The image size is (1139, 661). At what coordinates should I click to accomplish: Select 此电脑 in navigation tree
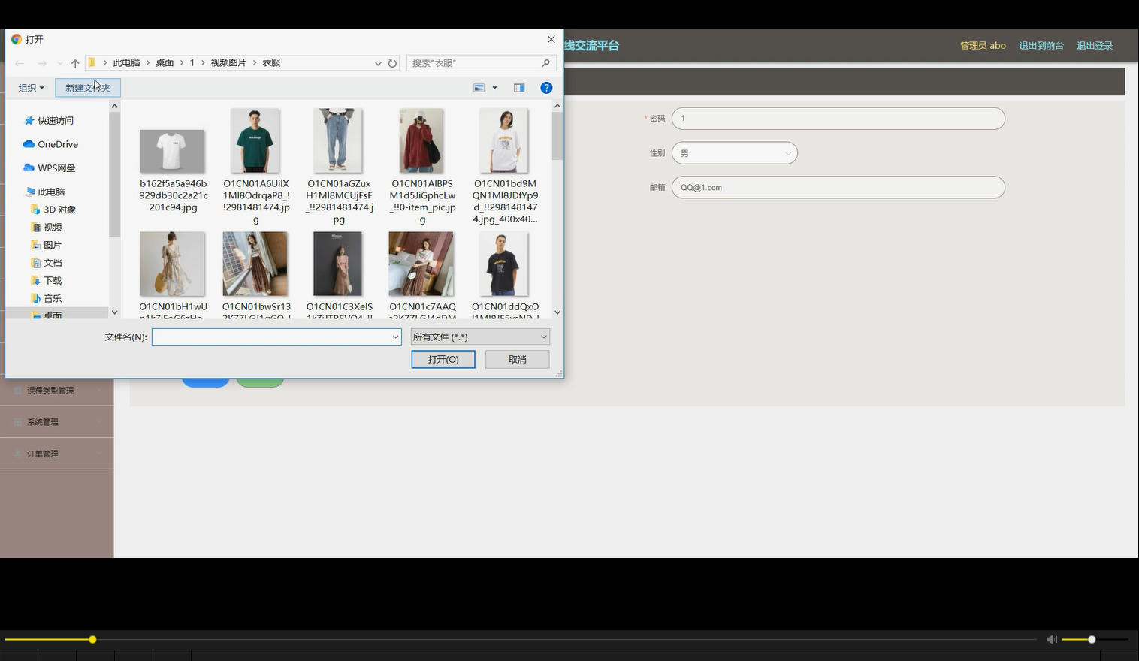[45, 192]
